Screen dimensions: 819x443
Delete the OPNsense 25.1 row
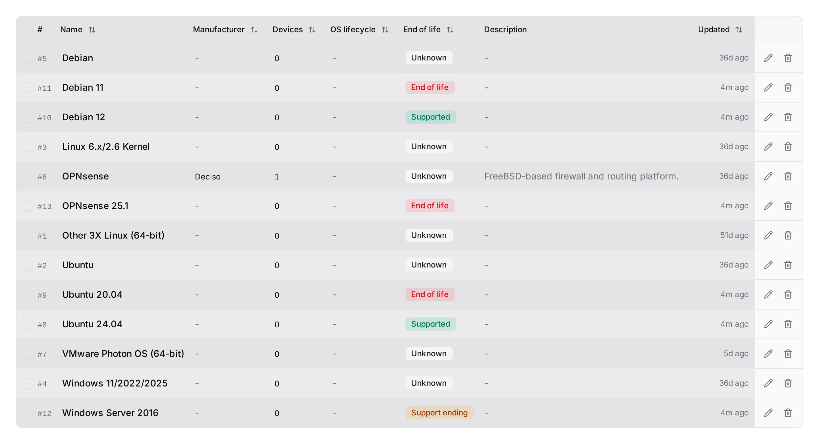[x=788, y=206]
